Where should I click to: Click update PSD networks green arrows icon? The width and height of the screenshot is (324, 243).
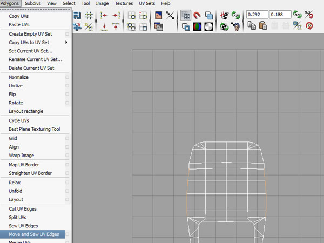tap(235, 16)
